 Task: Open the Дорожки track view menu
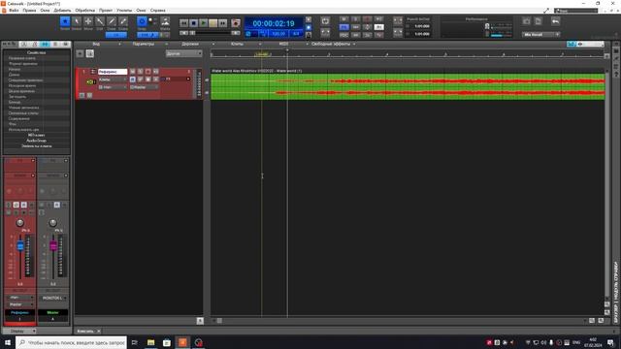[x=190, y=44]
